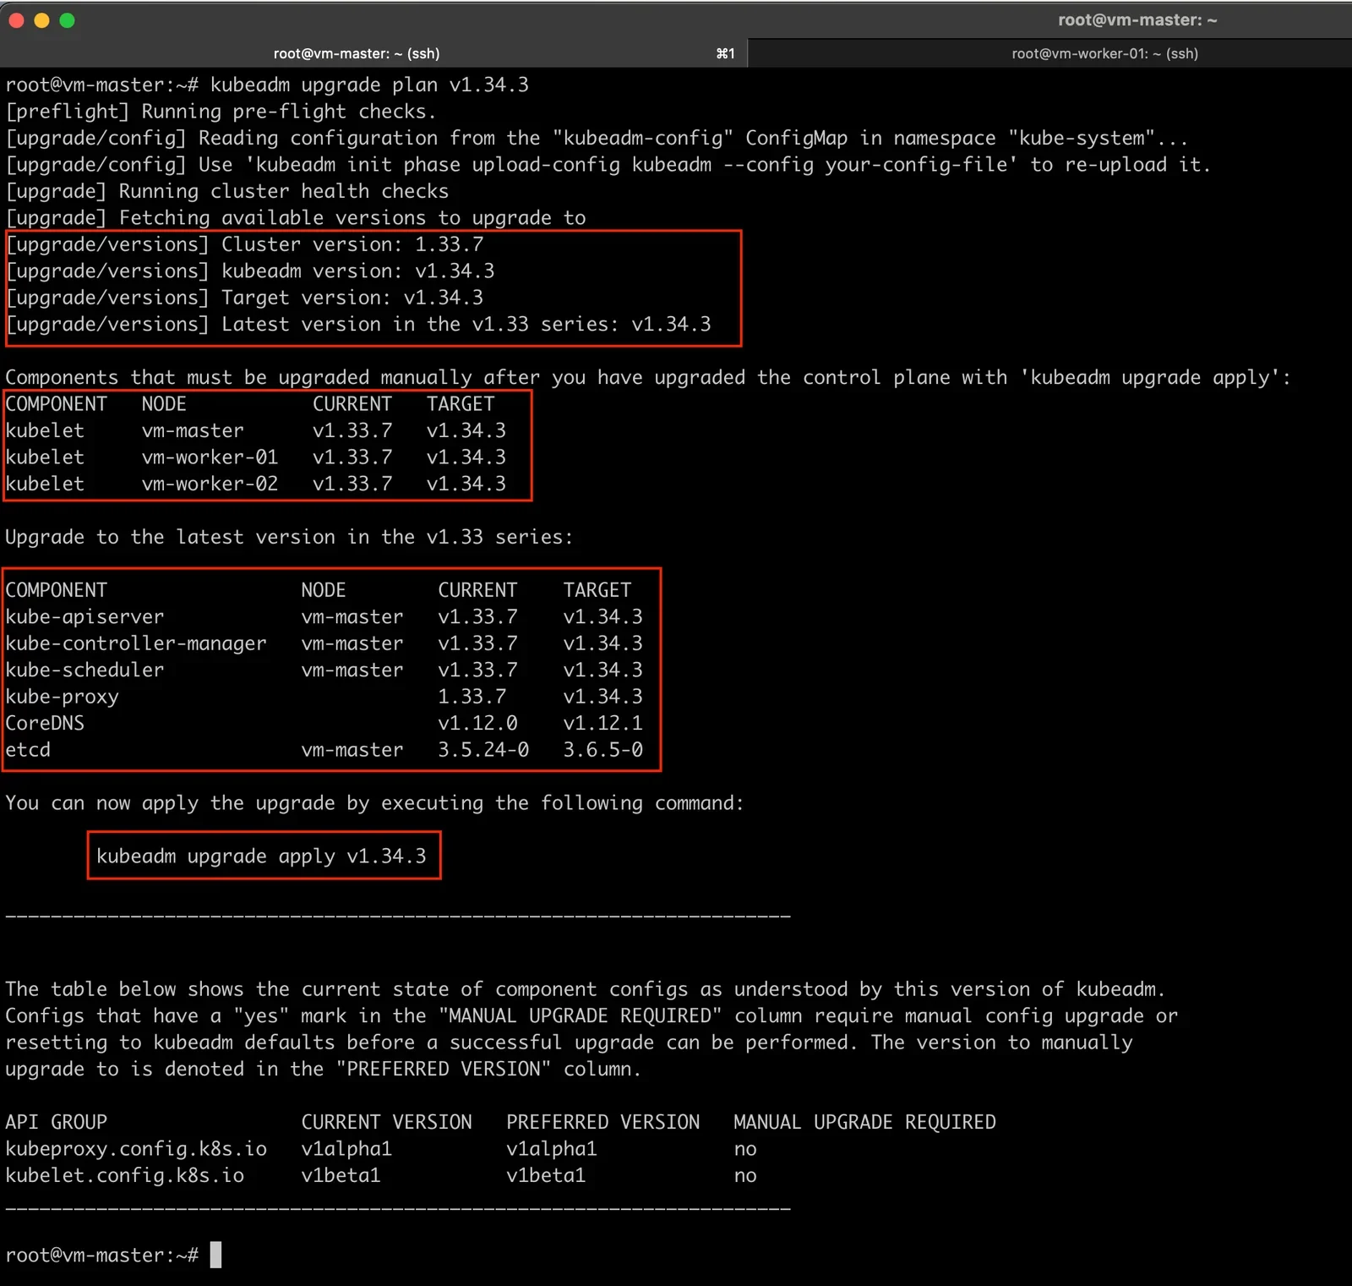The width and height of the screenshot is (1352, 1286).
Task: Select the root@vm-master ssh tab
Action: point(356,53)
